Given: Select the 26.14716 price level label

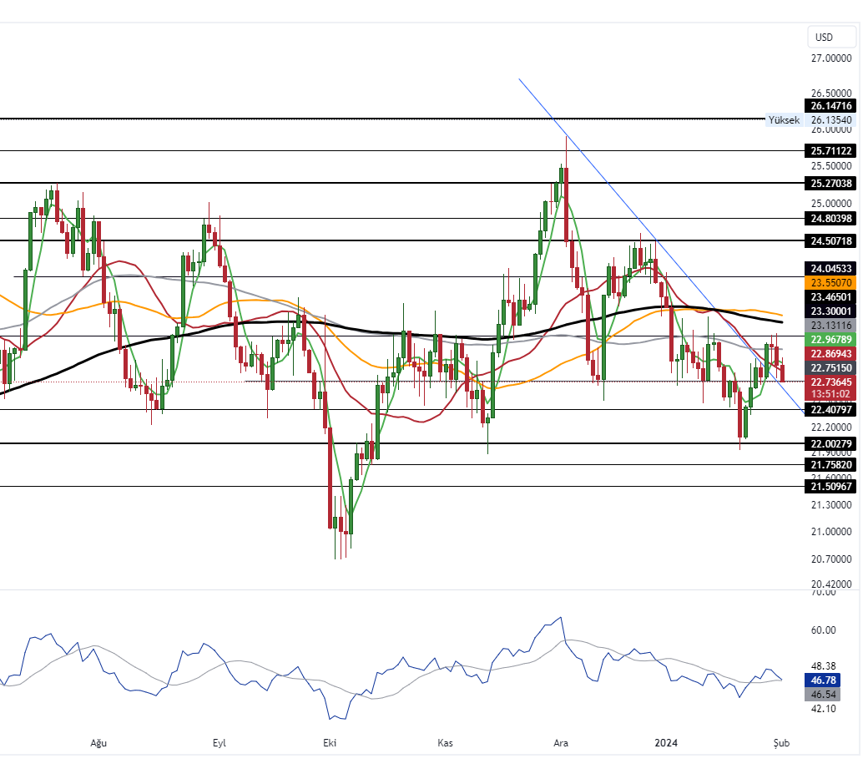Looking at the screenshot, I should (830, 106).
